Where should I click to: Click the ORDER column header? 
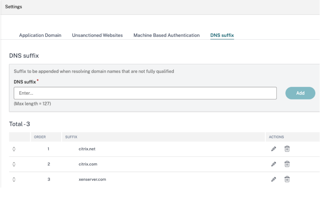[40, 137]
